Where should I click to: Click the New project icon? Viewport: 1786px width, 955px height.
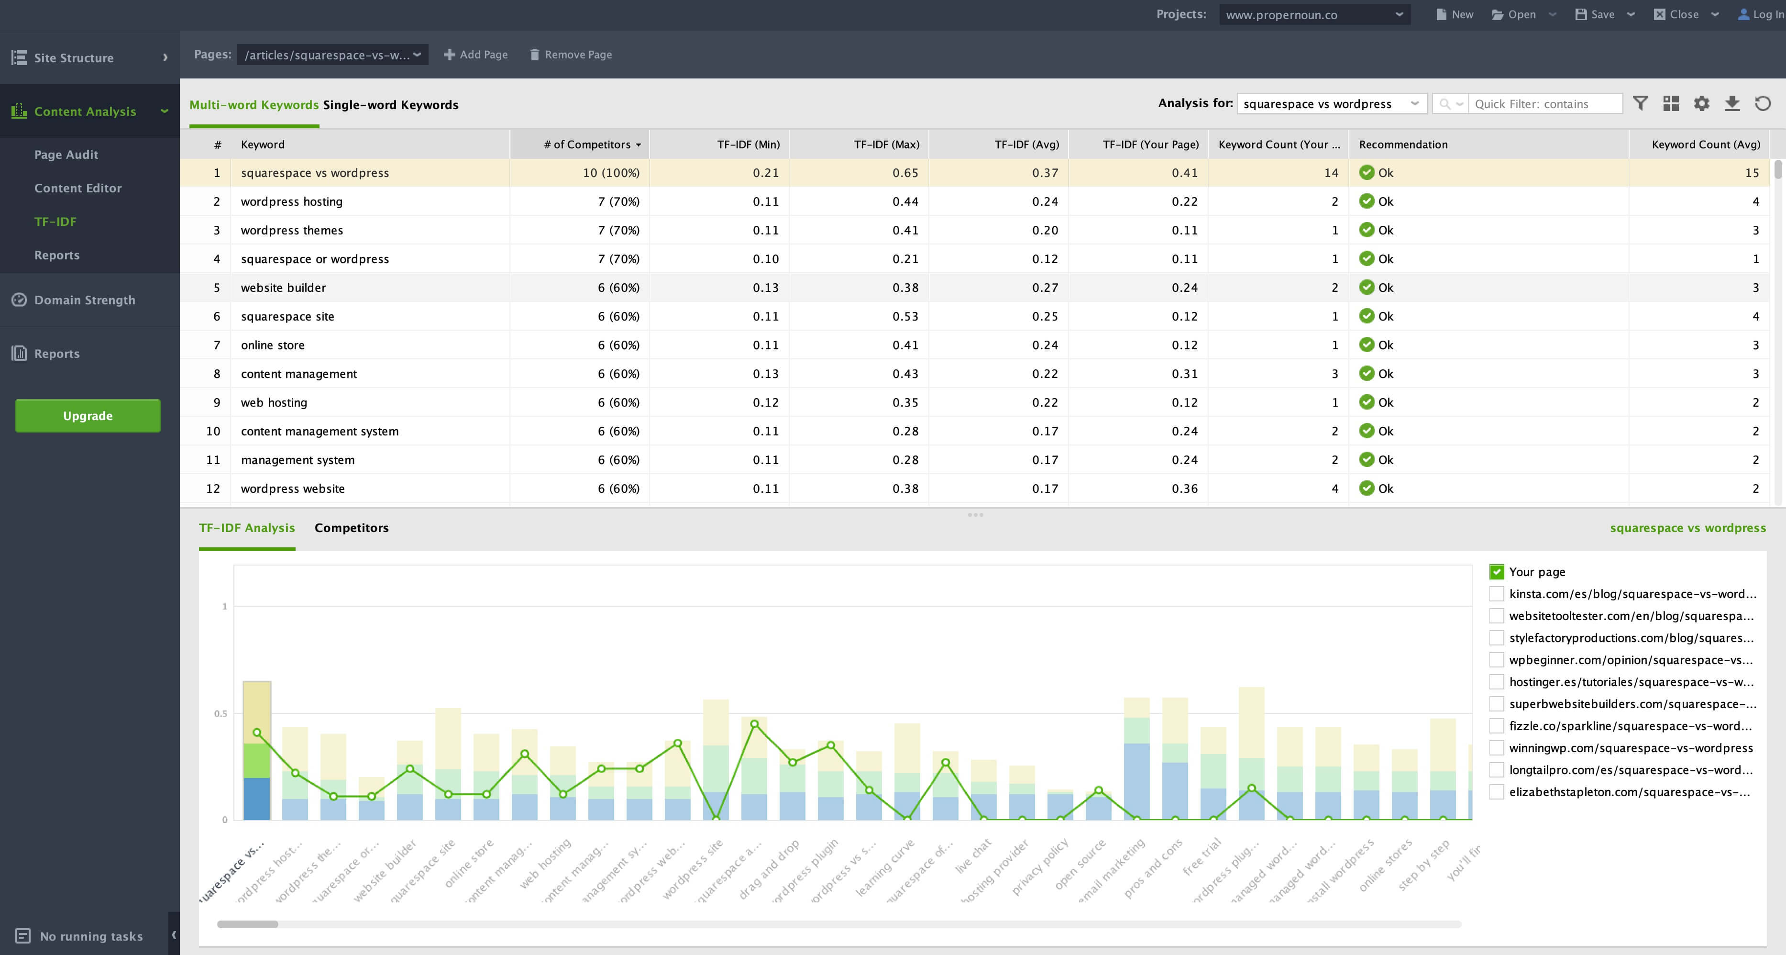coord(1442,14)
